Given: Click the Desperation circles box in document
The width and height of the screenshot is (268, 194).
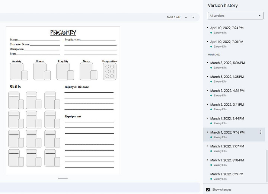Looking at the screenshot, I should click(109, 71).
